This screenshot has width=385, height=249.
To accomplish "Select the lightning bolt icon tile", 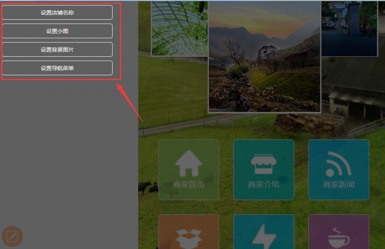I will tap(264, 232).
